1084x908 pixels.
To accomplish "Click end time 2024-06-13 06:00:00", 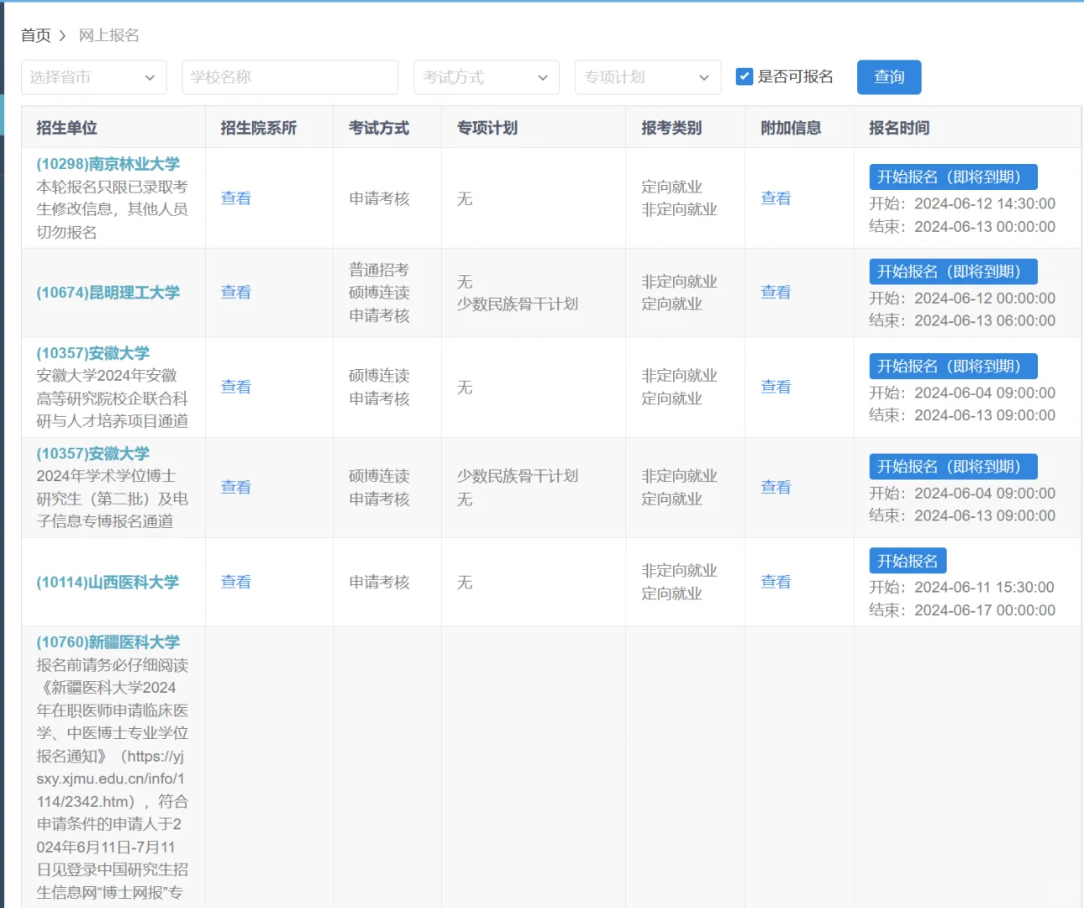I will click(x=985, y=320).
